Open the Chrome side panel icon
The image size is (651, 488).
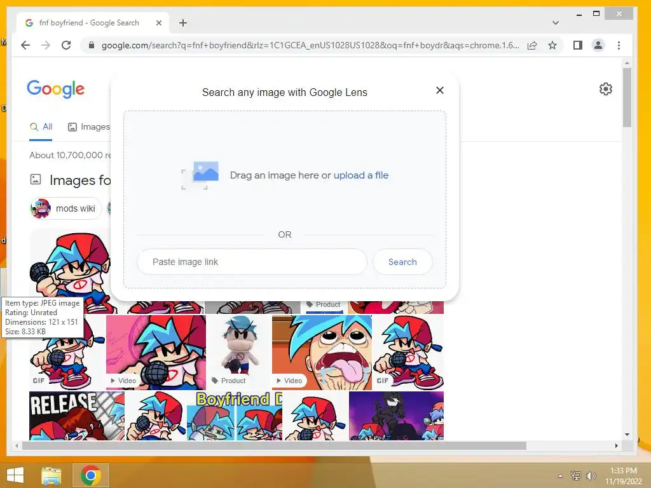(x=577, y=45)
